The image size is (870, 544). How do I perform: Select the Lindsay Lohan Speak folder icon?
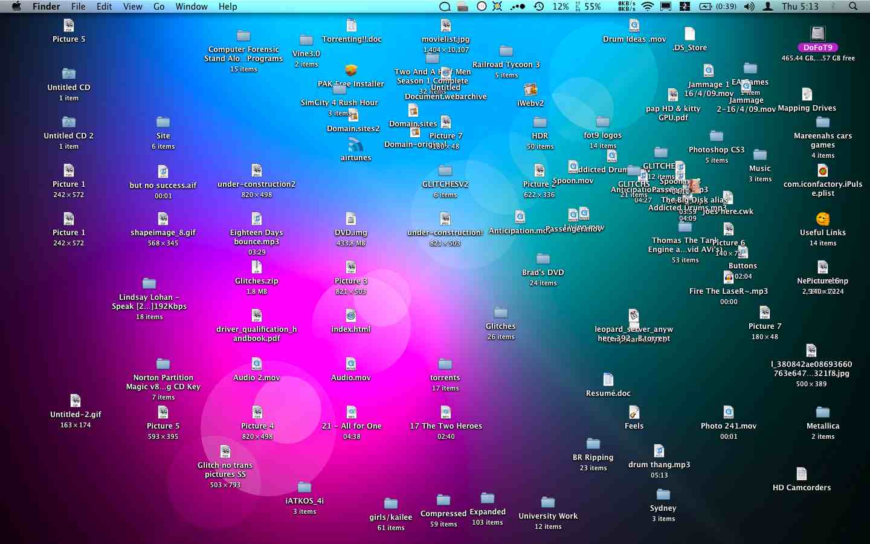(149, 283)
